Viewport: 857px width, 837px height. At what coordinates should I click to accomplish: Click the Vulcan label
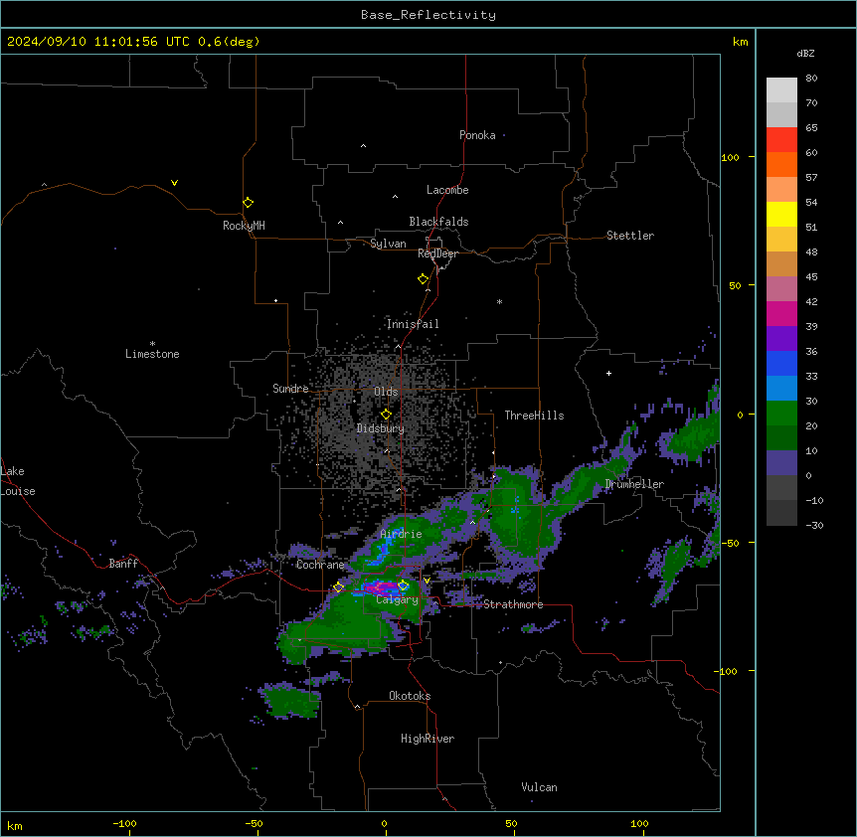click(x=540, y=787)
